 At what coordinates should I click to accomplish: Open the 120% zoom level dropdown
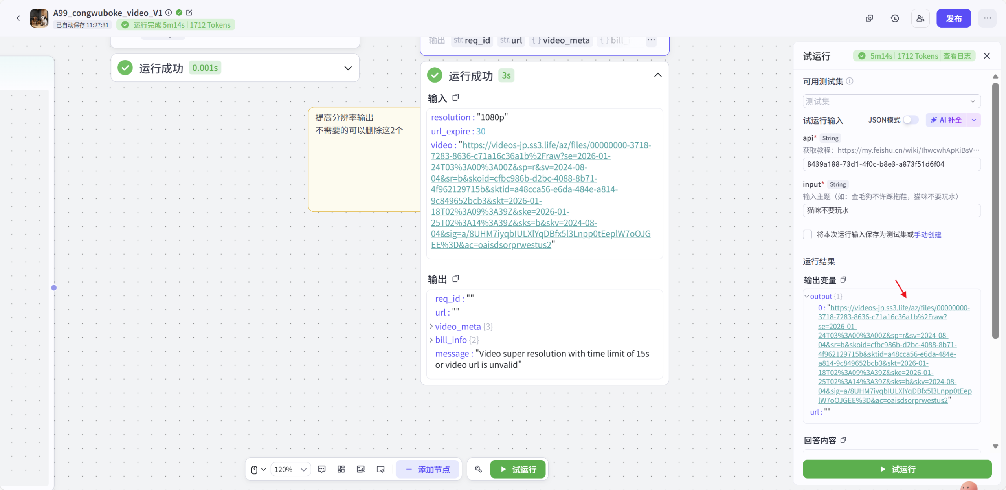[x=290, y=469]
